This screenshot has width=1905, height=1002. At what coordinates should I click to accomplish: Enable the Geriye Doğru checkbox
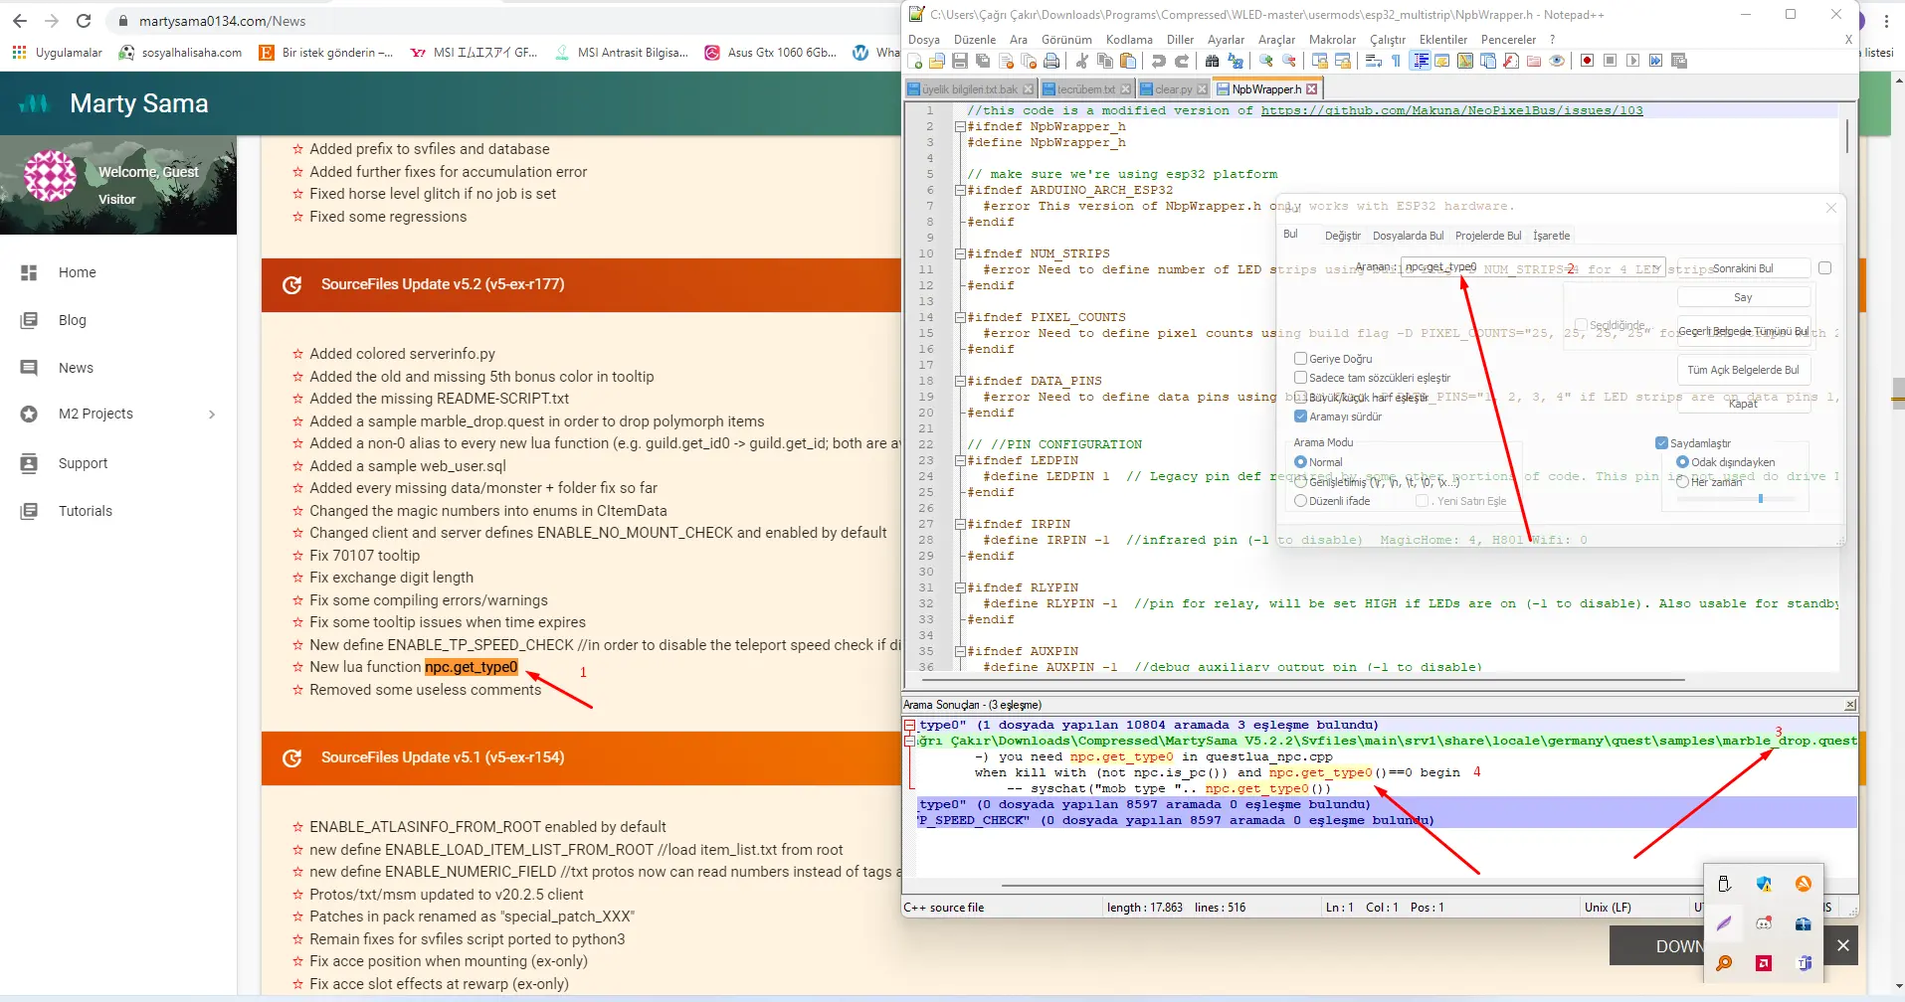pyautogui.click(x=1300, y=359)
